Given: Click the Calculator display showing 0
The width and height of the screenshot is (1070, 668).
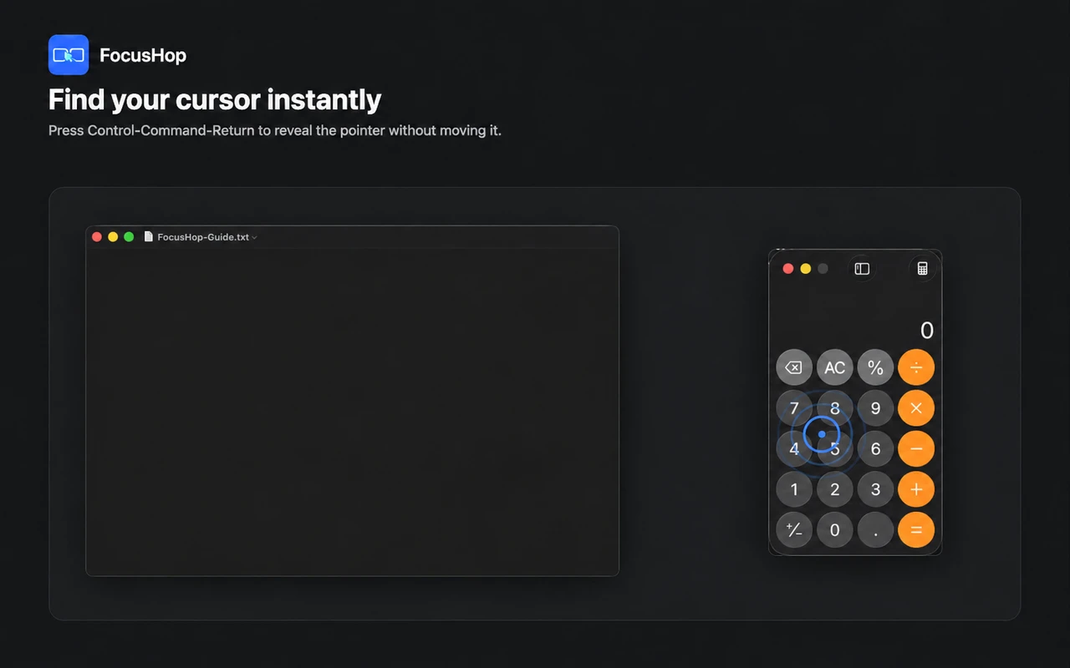Looking at the screenshot, I should (x=926, y=331).
